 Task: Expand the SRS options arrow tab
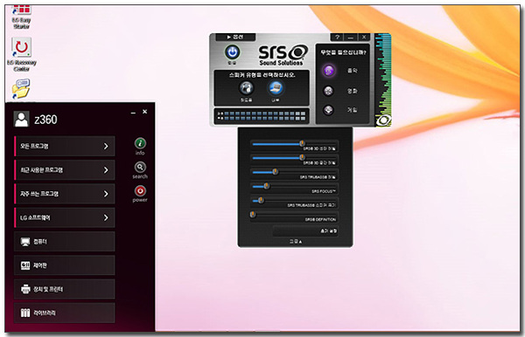pyautogui.click(x=235, y=37)
